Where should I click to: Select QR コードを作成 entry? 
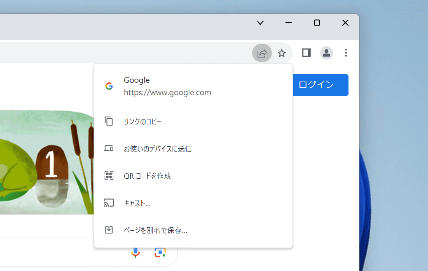[193, 176]
